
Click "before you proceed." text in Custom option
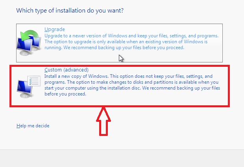coord(65,94)
